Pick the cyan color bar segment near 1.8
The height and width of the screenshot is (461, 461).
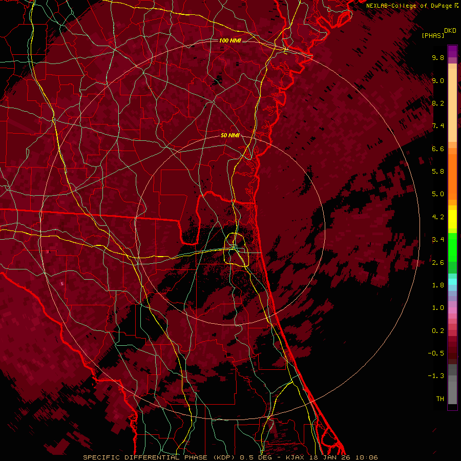(452, 282)
